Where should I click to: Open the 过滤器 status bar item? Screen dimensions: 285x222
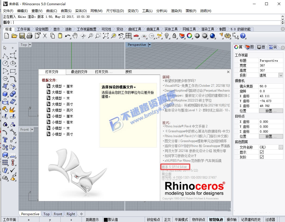tap(270, 220)
